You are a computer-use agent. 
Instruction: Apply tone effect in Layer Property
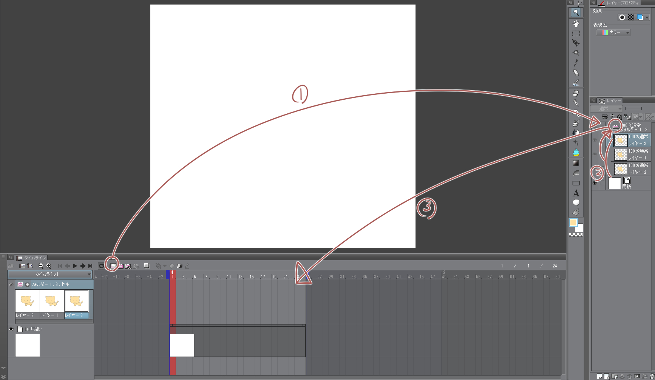pyautogui.click(x=631, y=17)
